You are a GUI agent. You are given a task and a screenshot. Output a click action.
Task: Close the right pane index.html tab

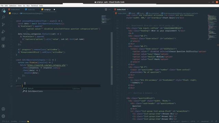128,10
